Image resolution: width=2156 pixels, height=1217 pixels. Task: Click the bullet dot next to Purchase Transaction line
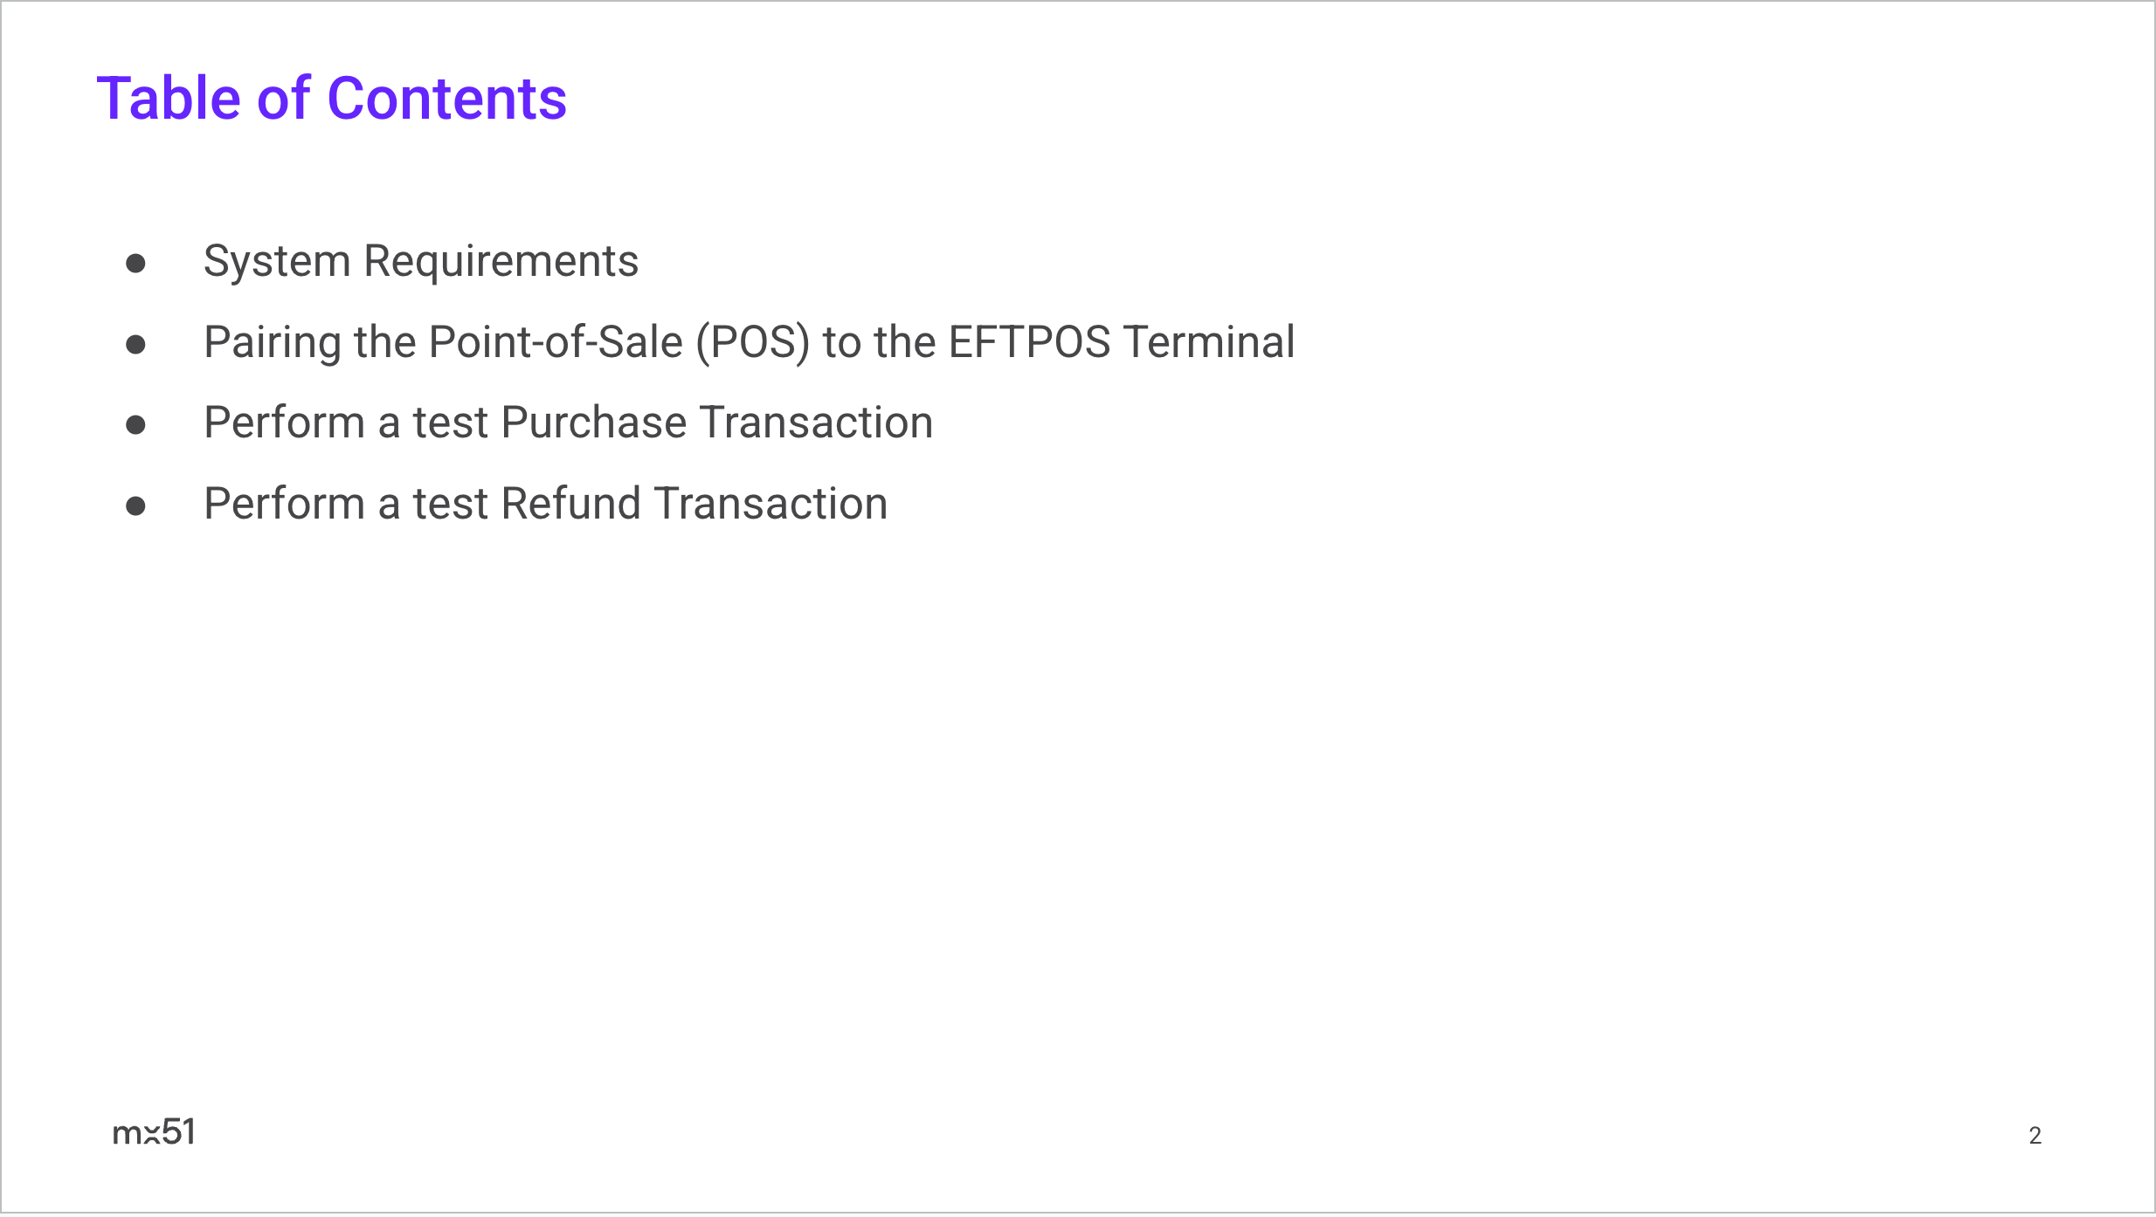click(x=135, y=425)
